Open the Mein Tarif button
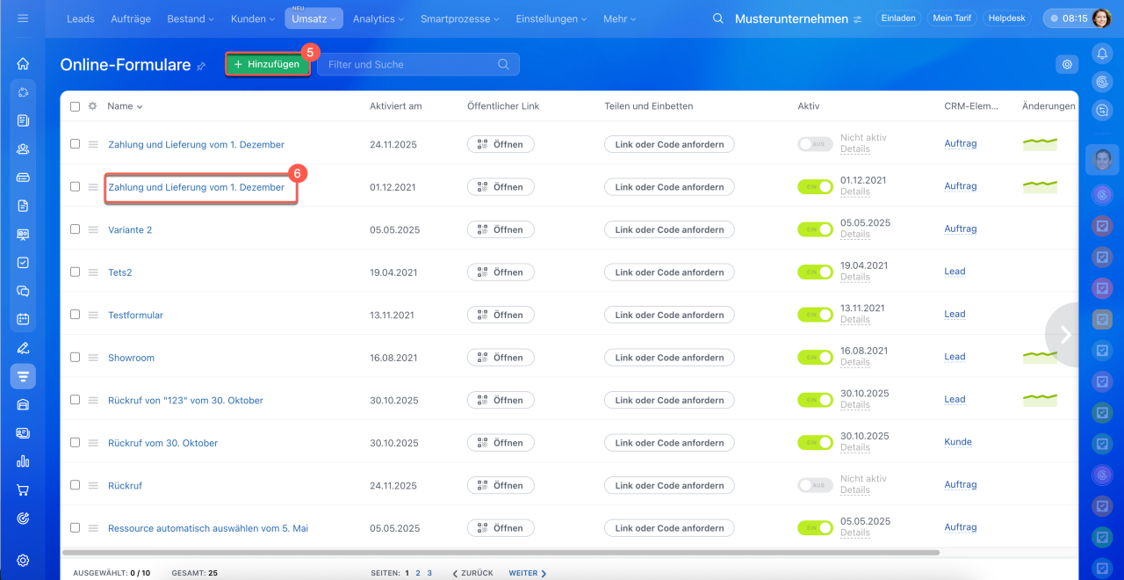 [x=950, y=18]
